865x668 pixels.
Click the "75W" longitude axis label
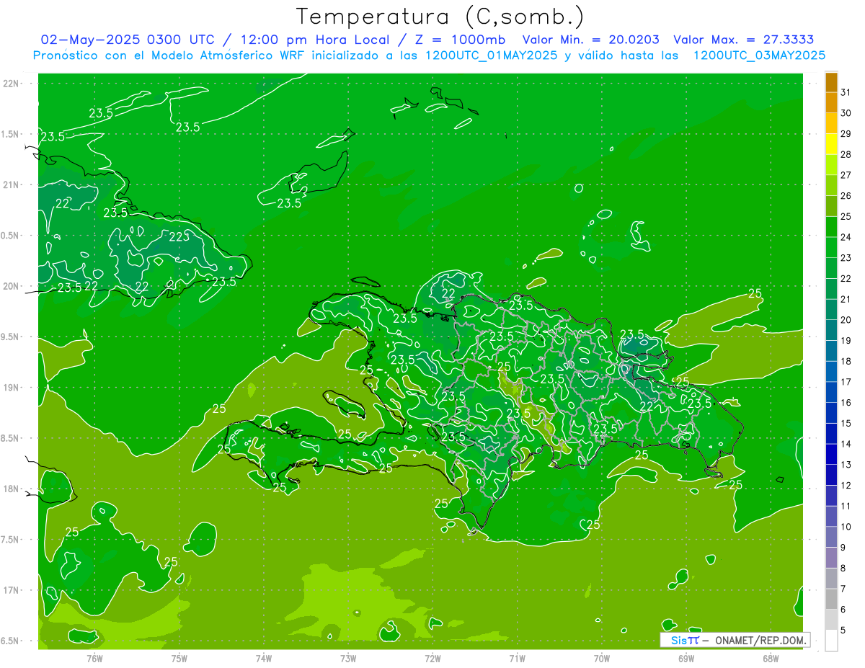click(x=179, y=659)
